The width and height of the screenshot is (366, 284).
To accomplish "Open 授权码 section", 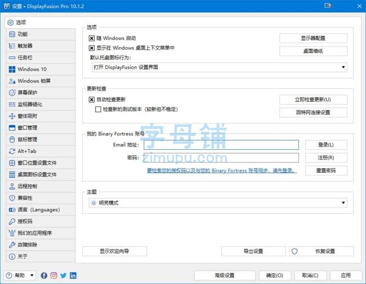I will point(41,221).
